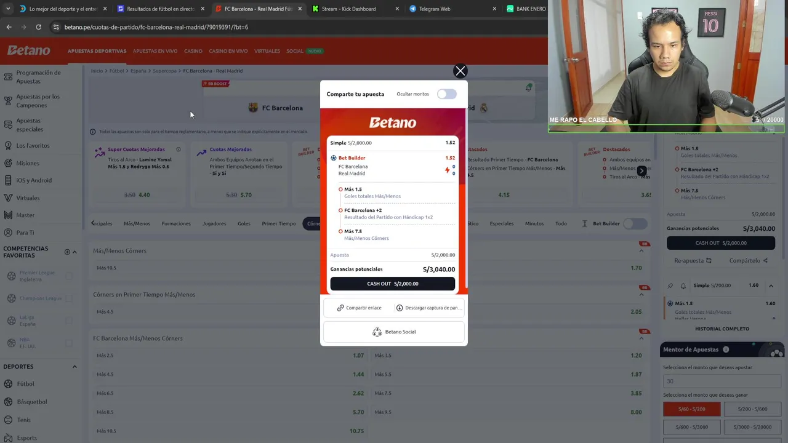The height and width of the screenshot is (443, 788).
Task: Open Misiones target icon in sidebar
Action: click(8, 163)
